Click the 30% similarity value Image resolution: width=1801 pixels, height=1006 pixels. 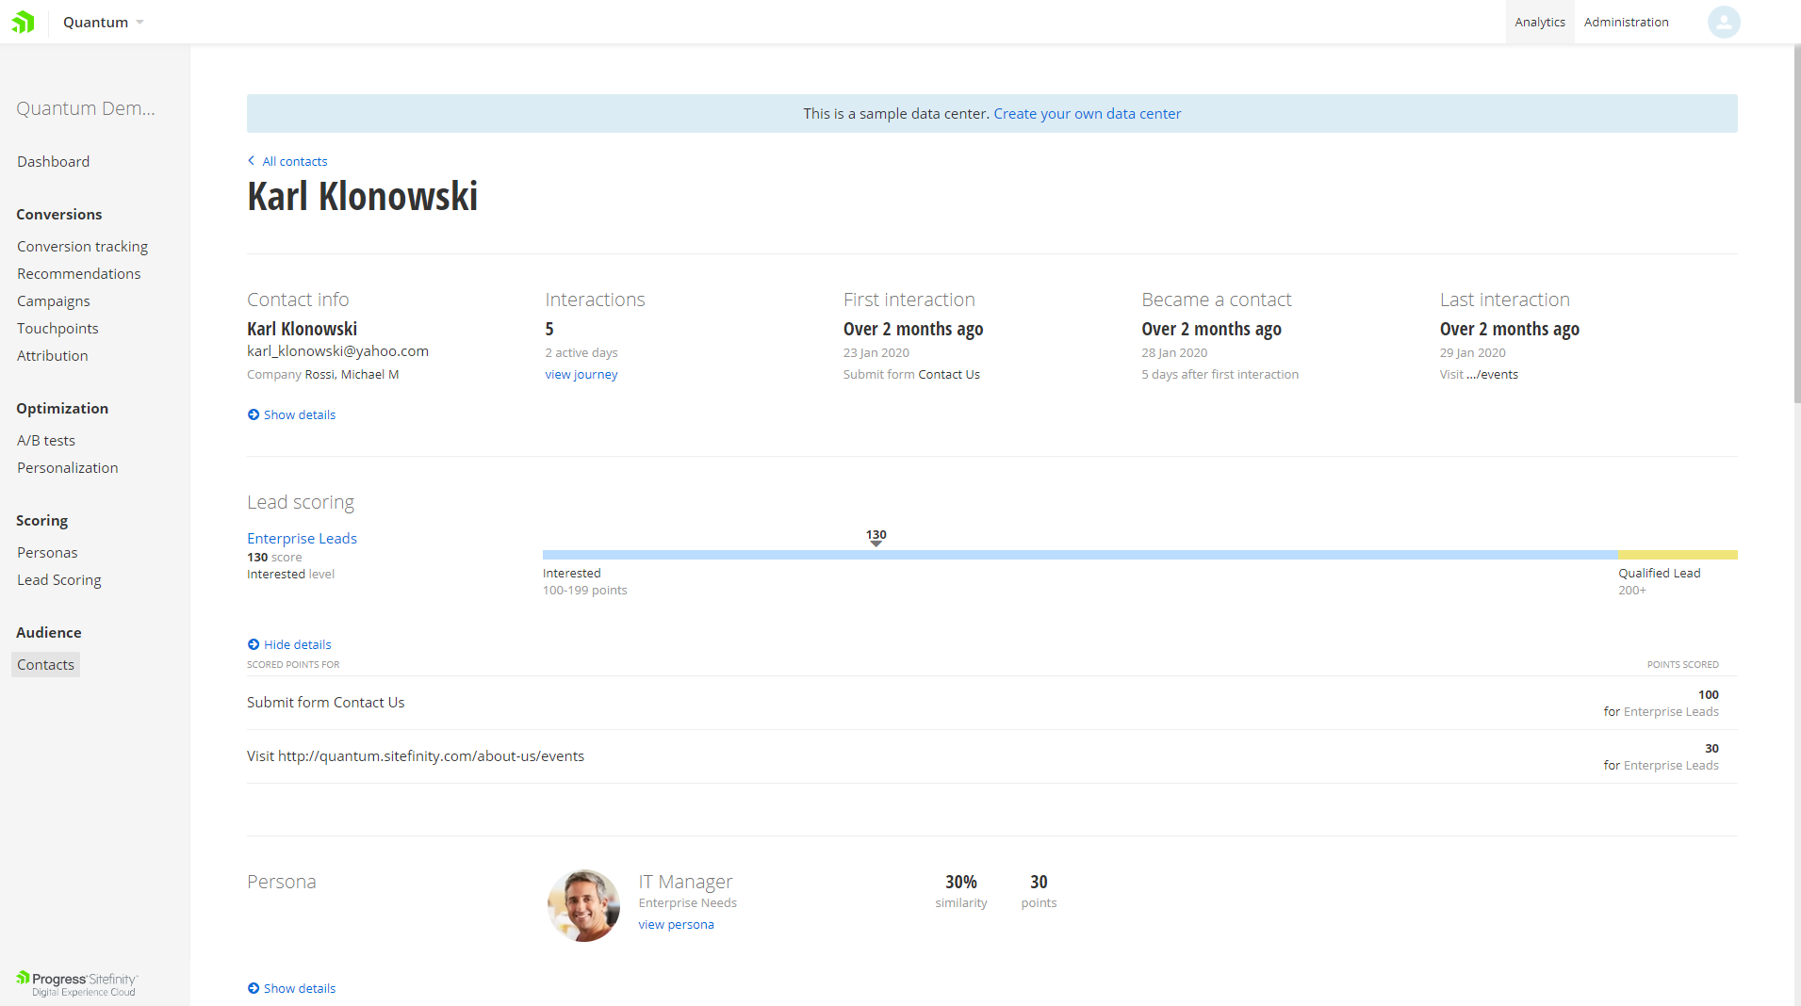[961, 882]
